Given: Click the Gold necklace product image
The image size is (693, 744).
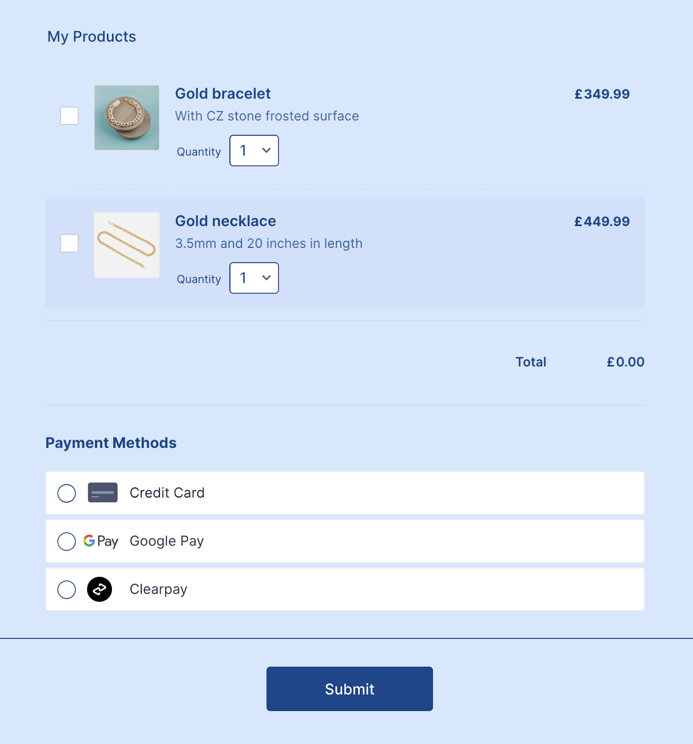Looking at the screenshot, I should tap(127, 245).
